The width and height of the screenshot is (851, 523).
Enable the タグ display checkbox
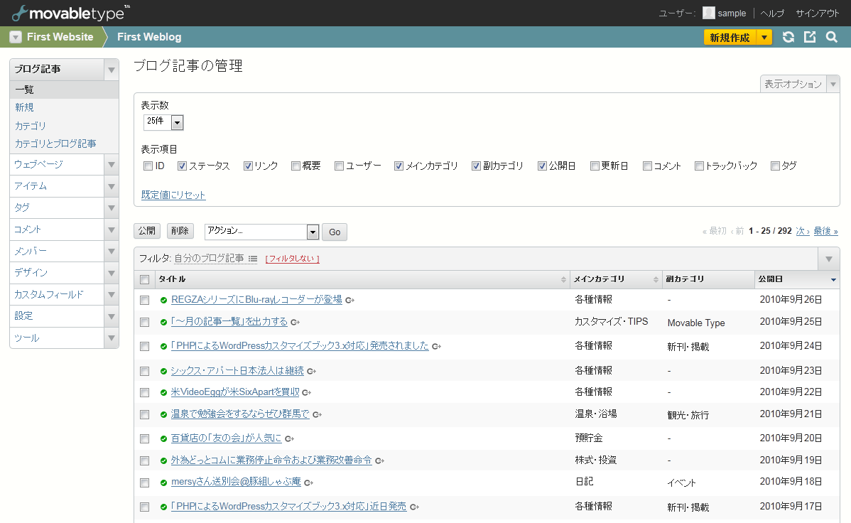[x=776, y=166]
